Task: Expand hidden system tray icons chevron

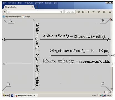Action: (x=100, y=96)
